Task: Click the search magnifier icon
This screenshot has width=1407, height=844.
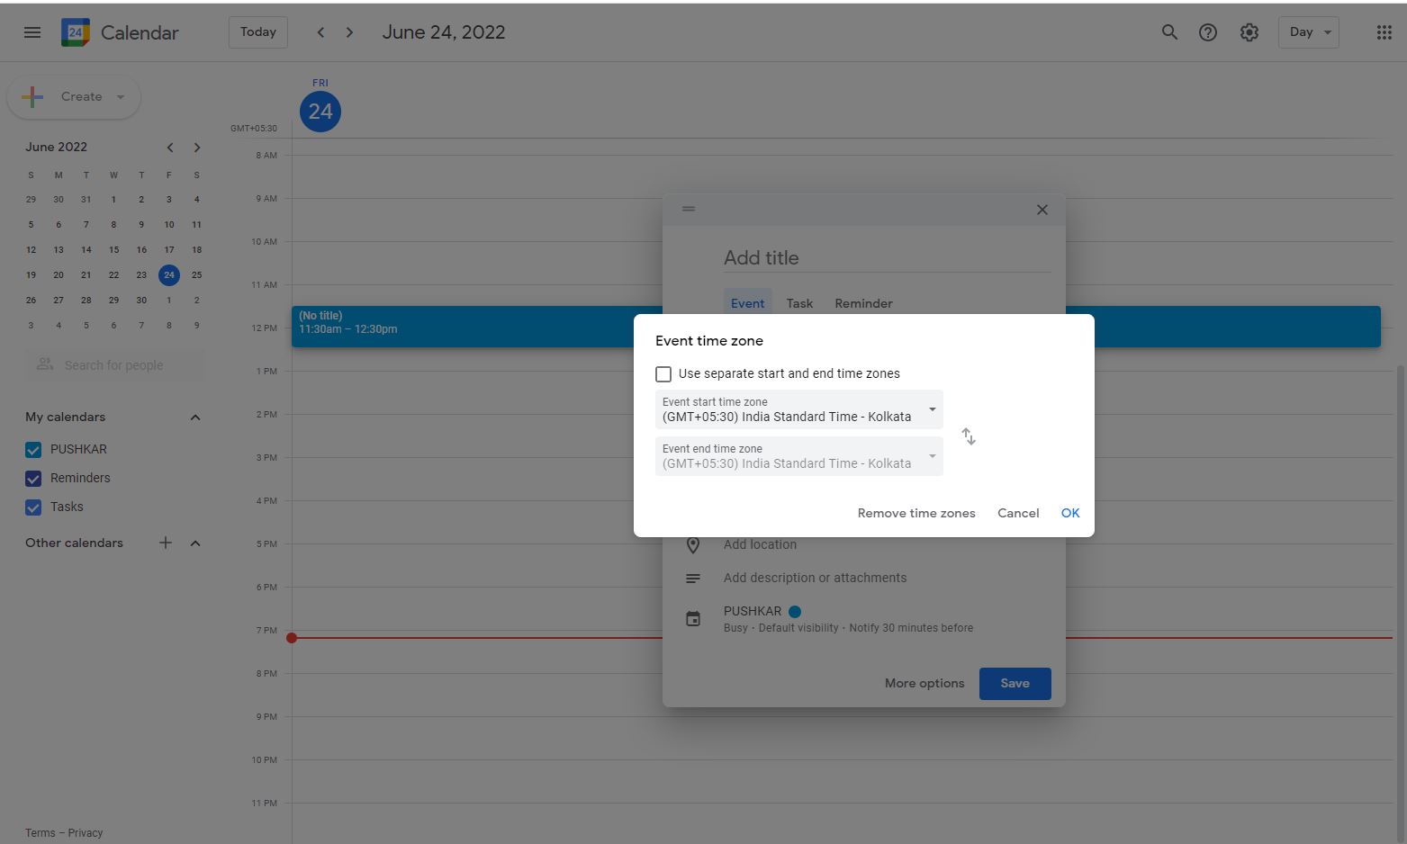Action: [1169, 32]
